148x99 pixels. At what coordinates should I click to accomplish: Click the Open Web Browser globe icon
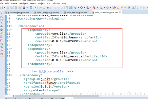click(129, 8)
